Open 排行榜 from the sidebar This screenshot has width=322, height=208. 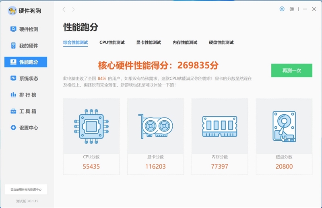point(26,95)
